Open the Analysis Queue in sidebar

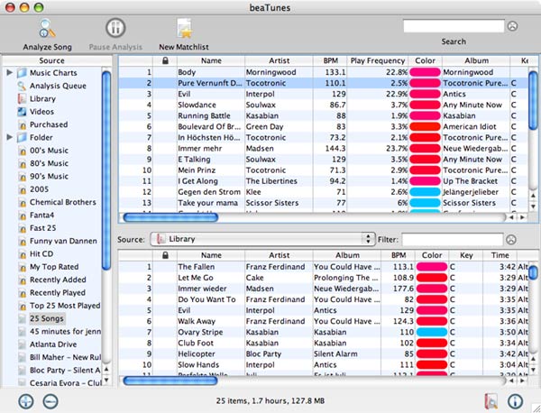pos(59,86)
